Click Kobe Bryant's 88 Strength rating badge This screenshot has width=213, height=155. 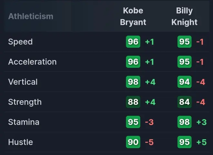pos(133,102)
